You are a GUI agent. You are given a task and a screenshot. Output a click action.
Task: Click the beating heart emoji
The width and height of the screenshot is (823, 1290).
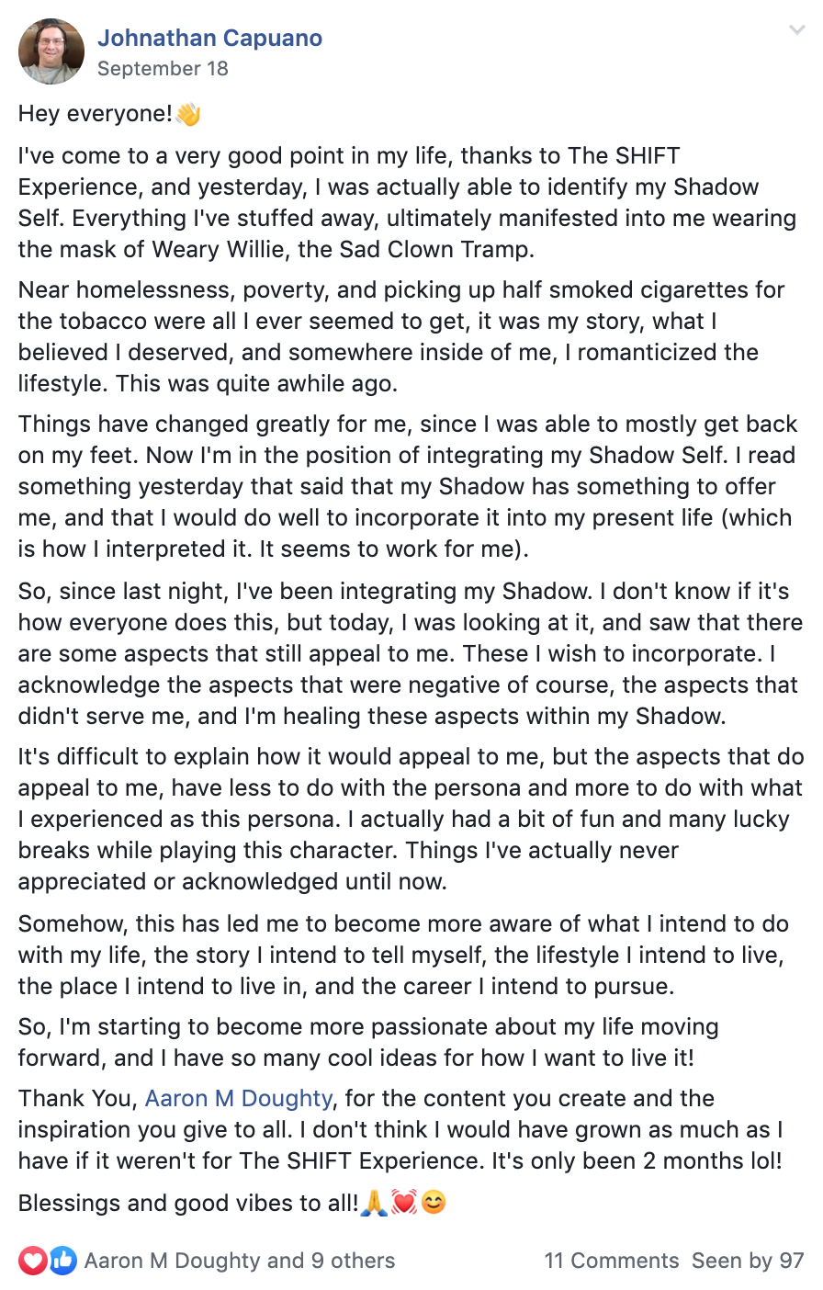pyautogui.click(x=403, y=1202)
